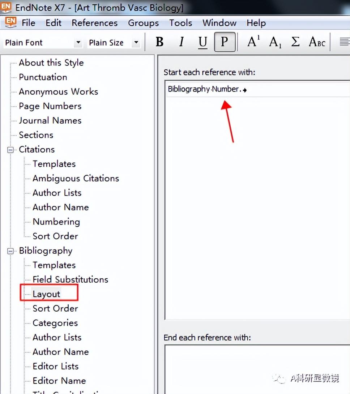The height and width of the screenshot is (394, 350).
Task: Apply Superscript formatting
Action: click(x=253, y=42)
